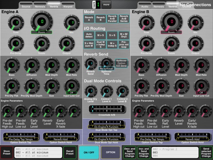
Task: Open Engine B Room type selector
Action: pos(171,32)
